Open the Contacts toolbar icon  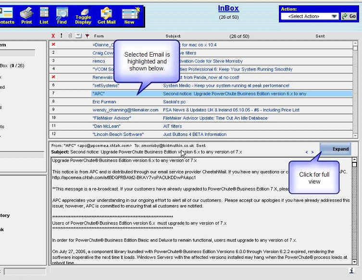[6, 16]
